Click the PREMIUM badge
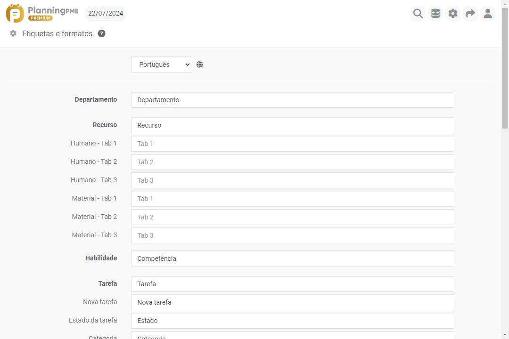The image size is (509, 339). point(41,18)
